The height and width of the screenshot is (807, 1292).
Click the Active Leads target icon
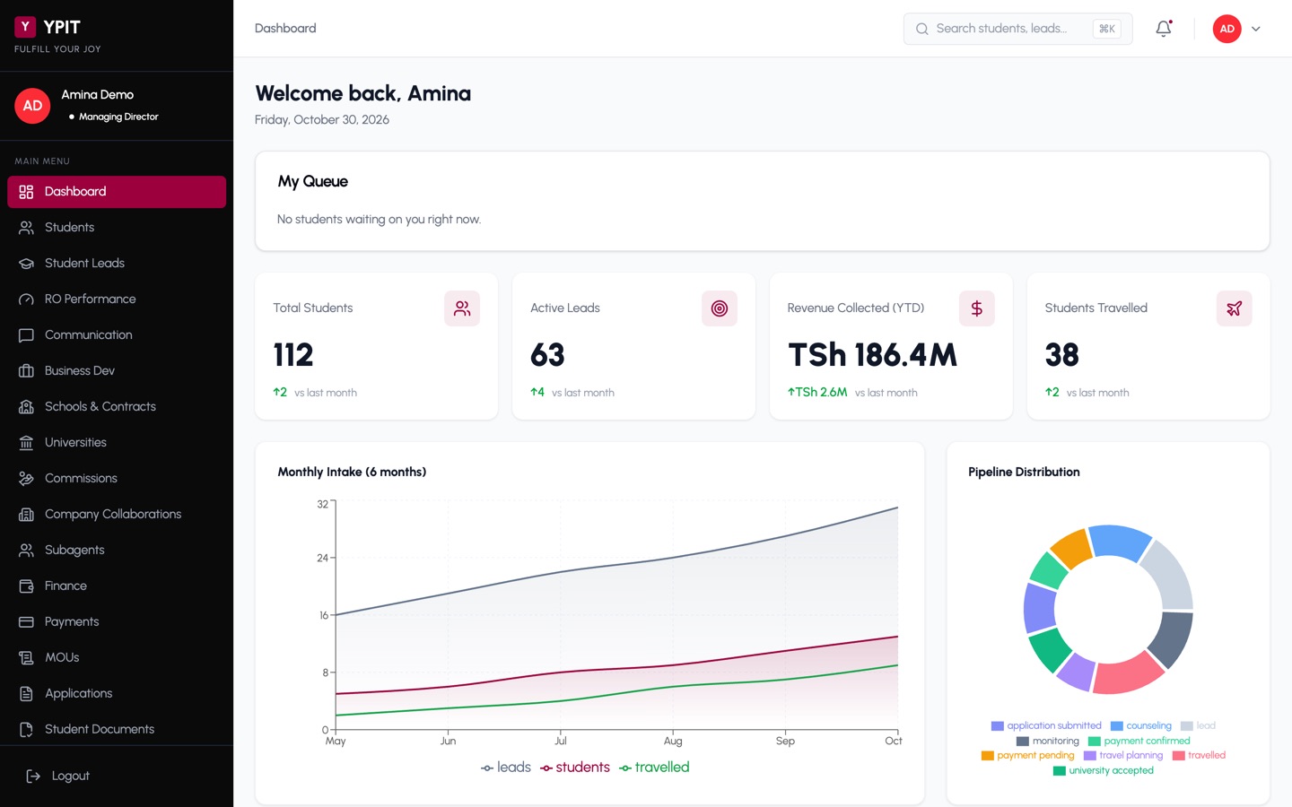point(720,308)
